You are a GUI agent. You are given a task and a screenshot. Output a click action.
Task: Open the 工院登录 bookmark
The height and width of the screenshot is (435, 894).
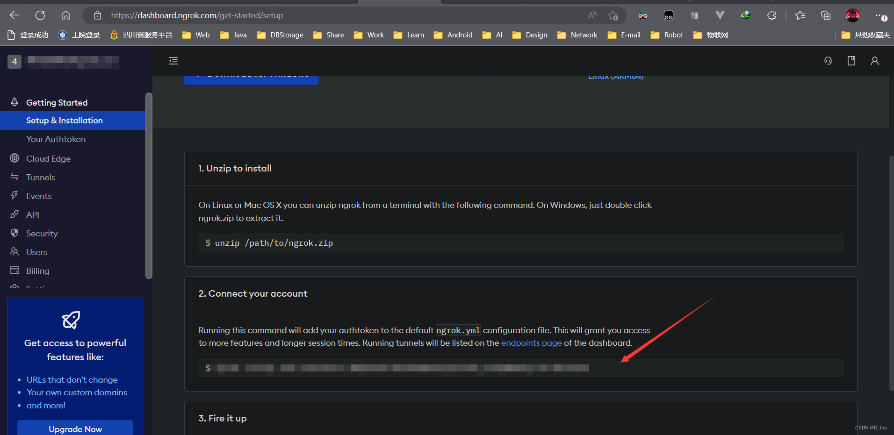79,35
